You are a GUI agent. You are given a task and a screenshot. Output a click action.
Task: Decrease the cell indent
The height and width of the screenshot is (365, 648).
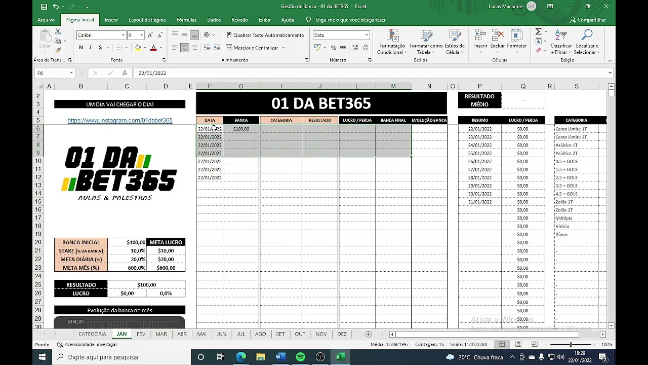click(207, 48)
